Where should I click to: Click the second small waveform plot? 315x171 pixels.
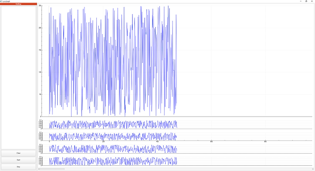[x=177, y=136]
